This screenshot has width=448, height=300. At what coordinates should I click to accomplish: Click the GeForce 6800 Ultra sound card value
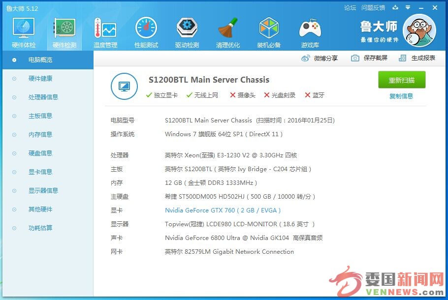(x=244, y=238)
